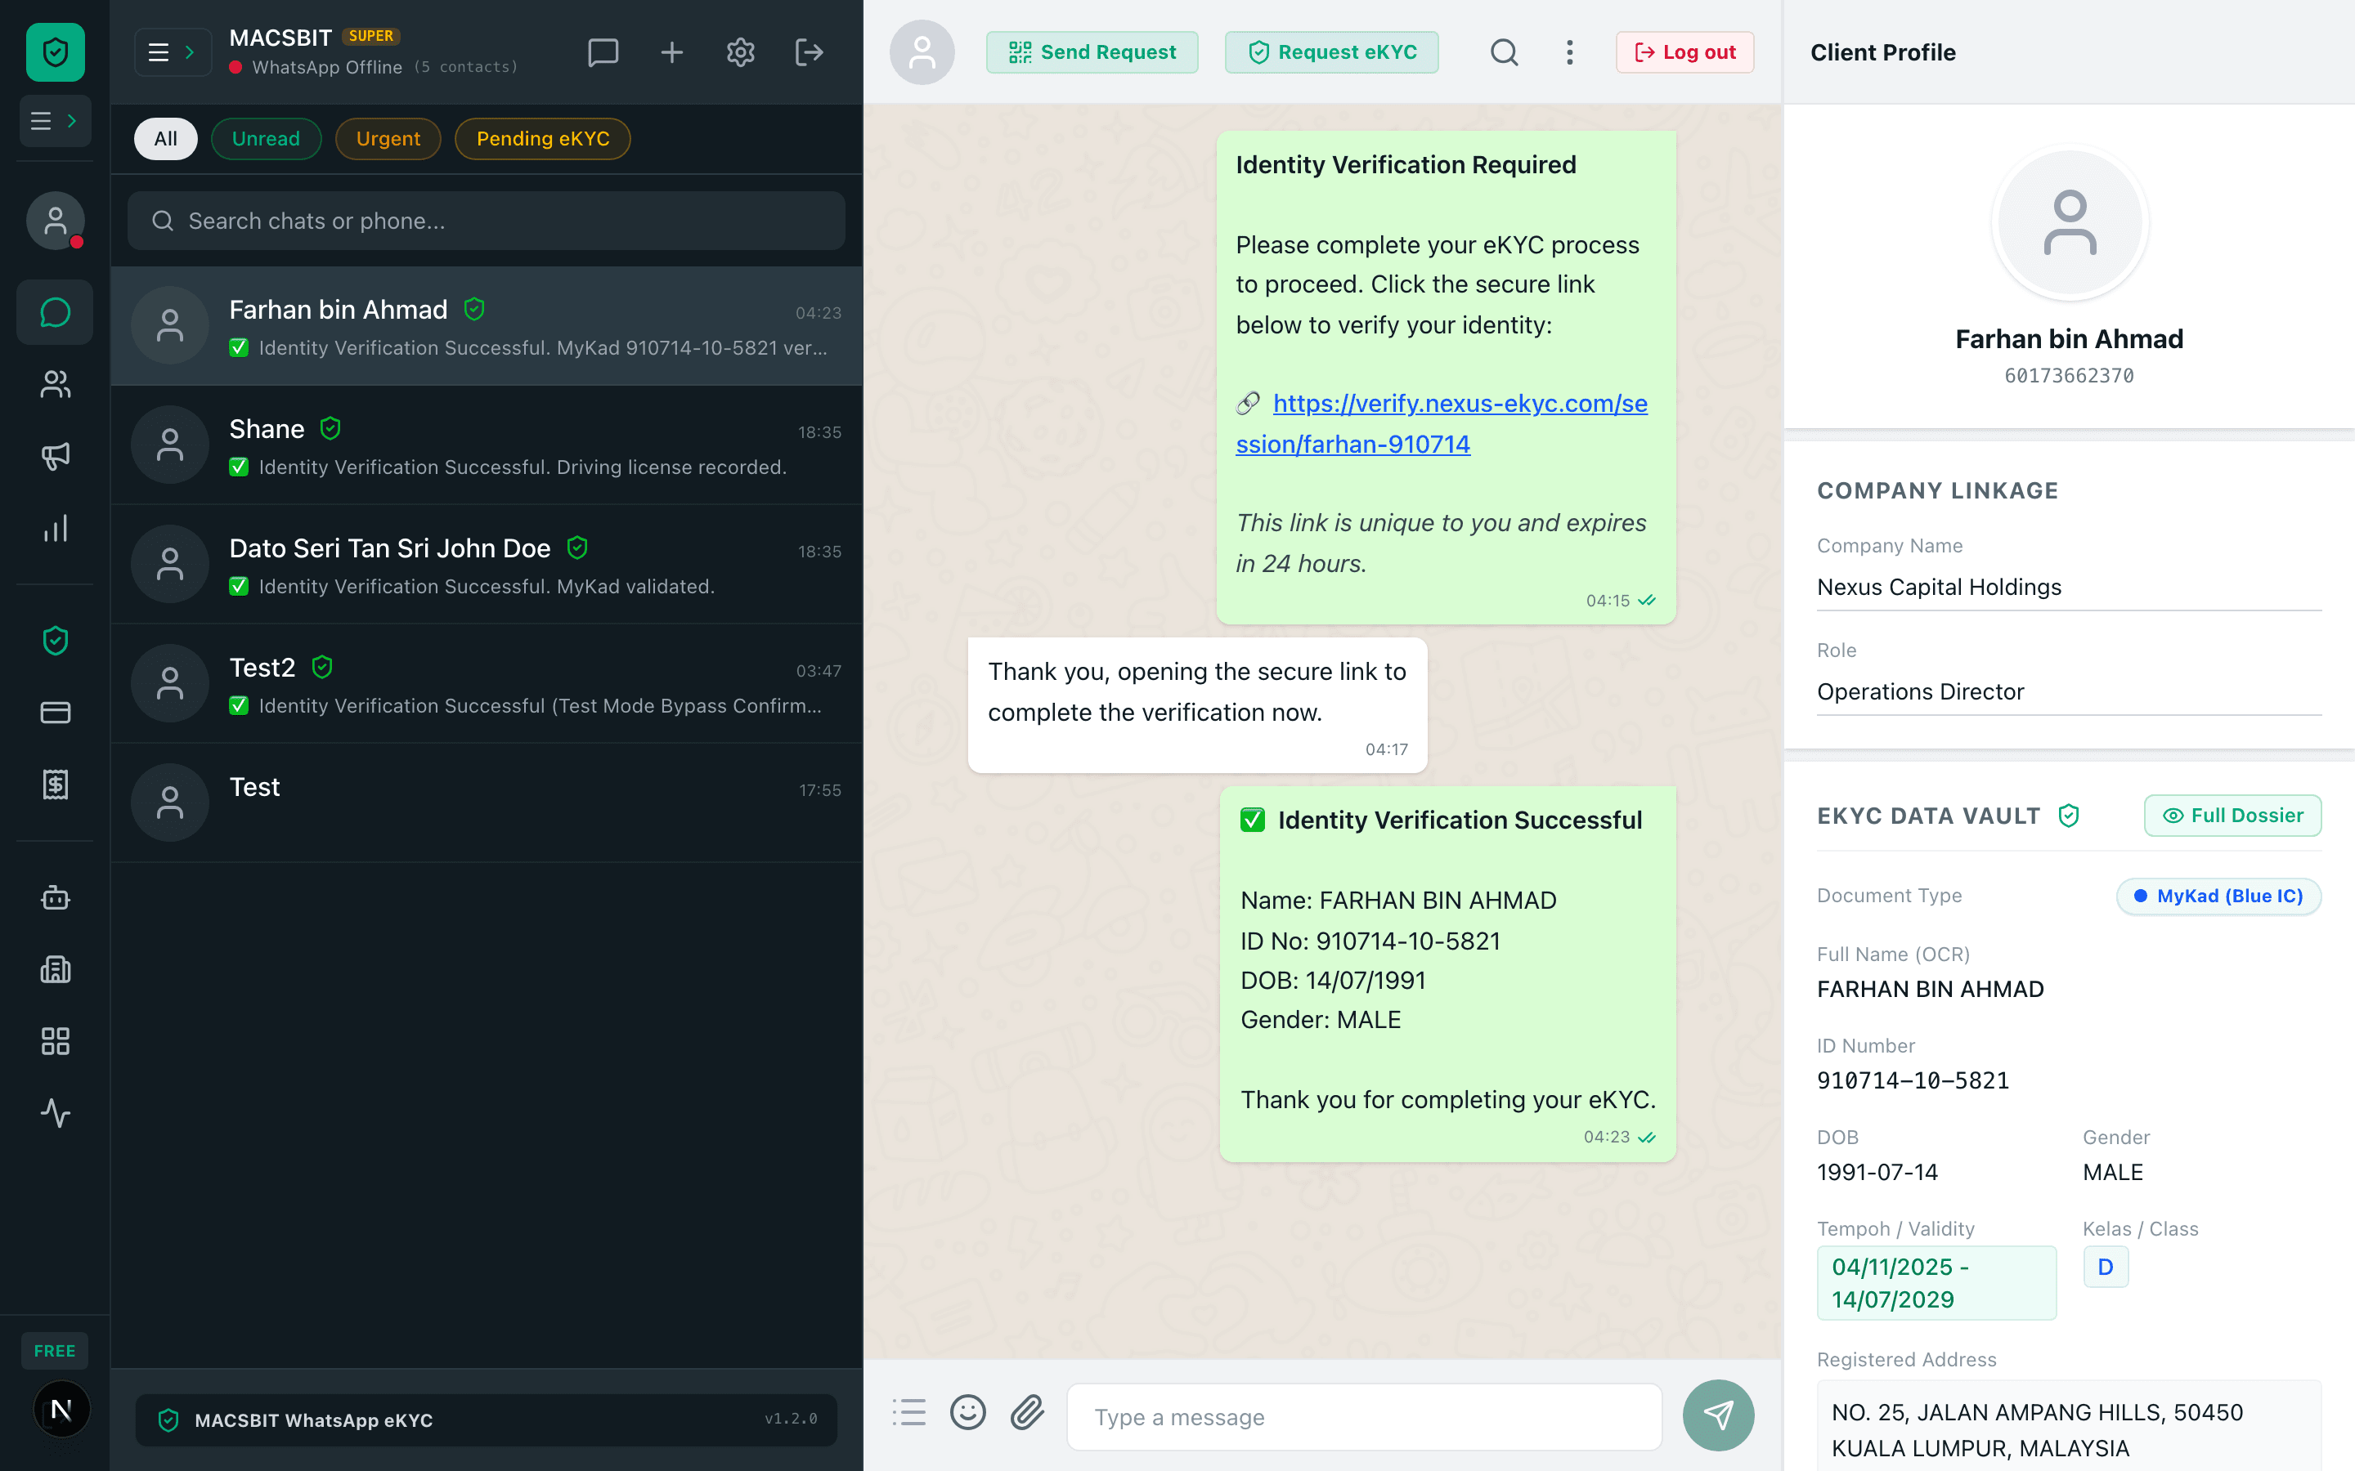2355x1471 pixels.
Task: Start a new chat message icon
Action: tap(603, 52)
